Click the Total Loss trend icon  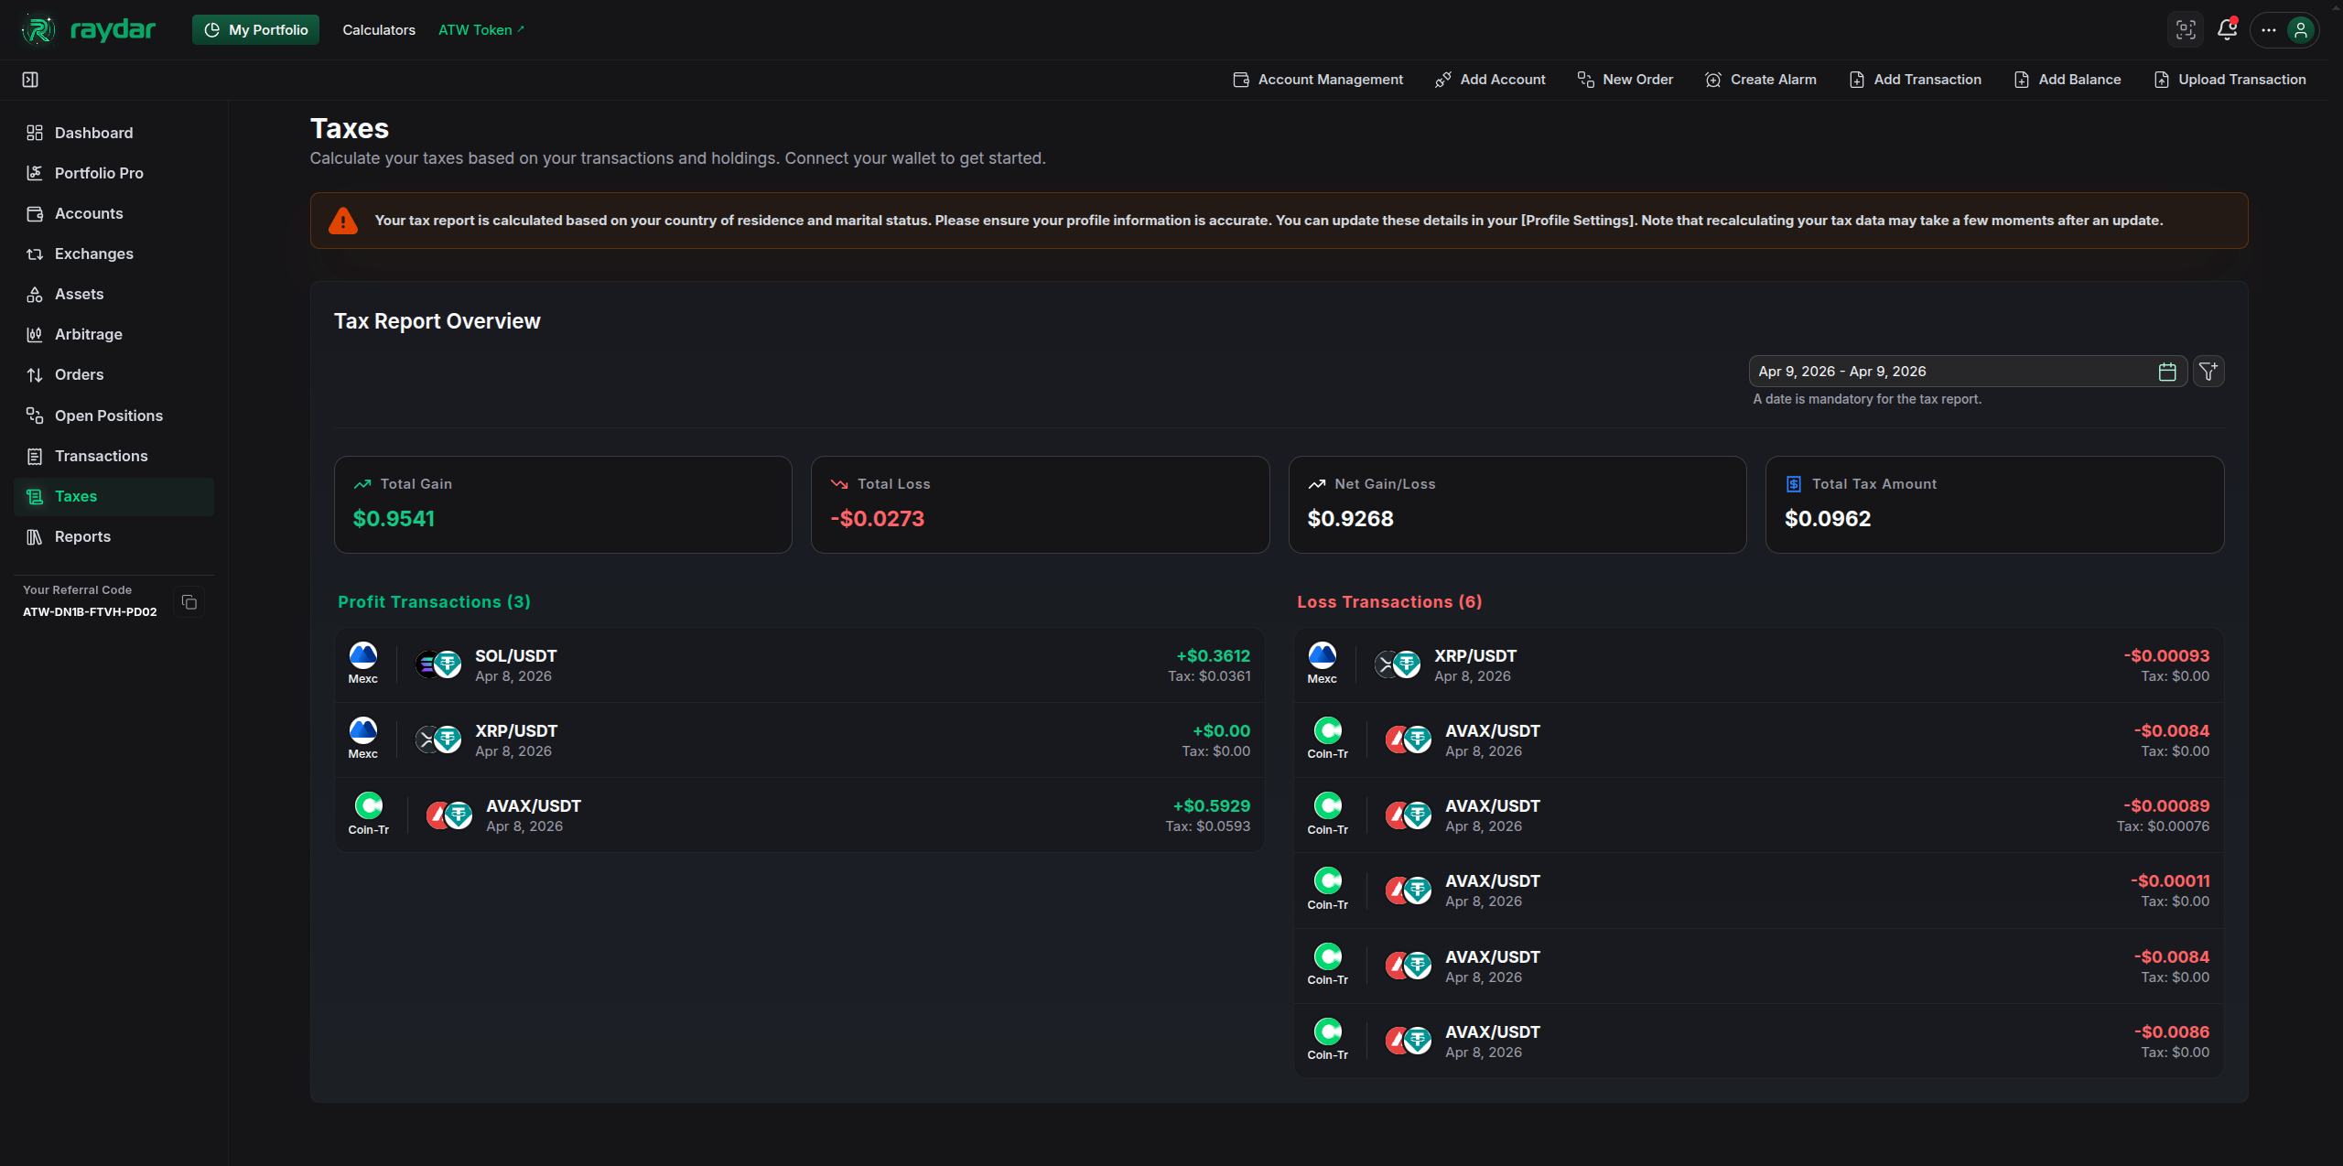(x=839, y=484)
